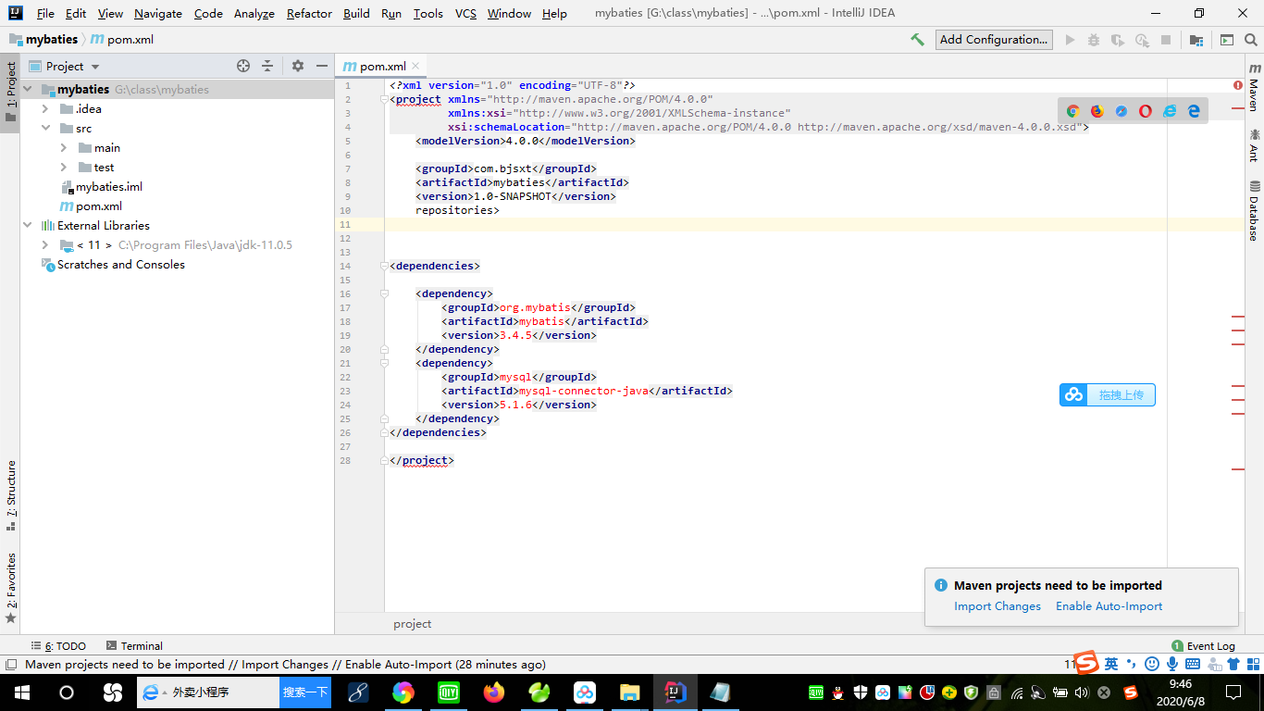
Task: Click the Run with Coverage toolbar icon
Action: coord(1118,40)
